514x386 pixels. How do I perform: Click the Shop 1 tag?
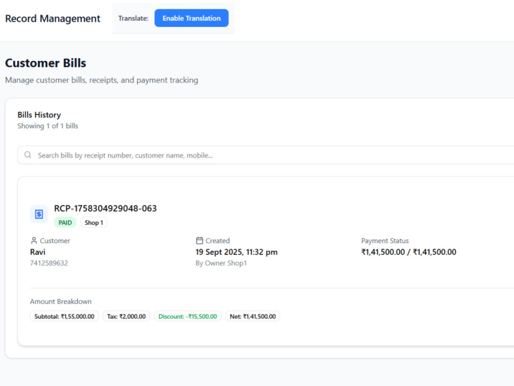pos(94,222)
